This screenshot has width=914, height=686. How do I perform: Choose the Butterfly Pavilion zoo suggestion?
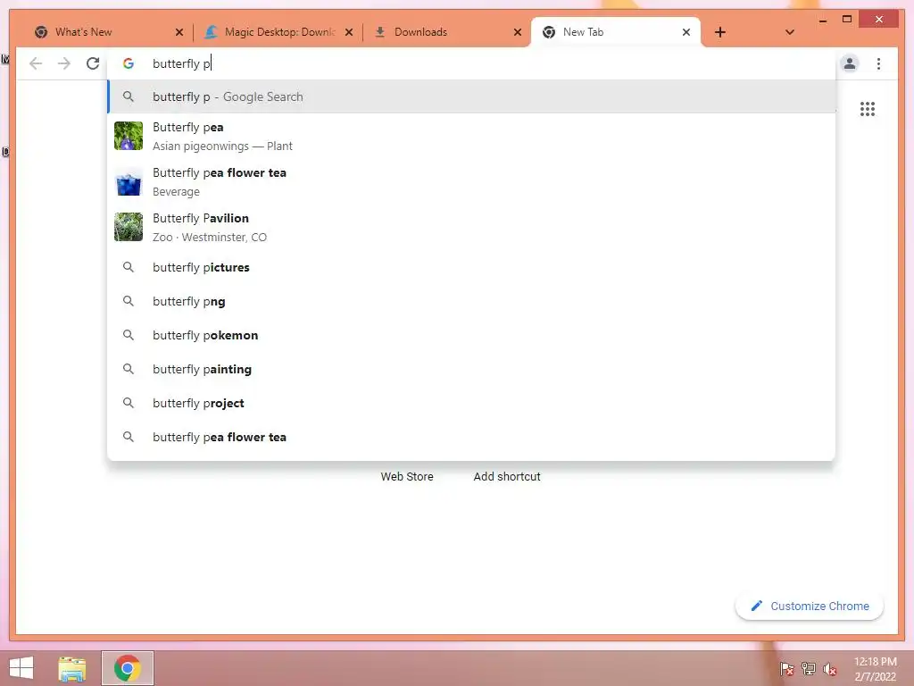(x=471, y=227)
